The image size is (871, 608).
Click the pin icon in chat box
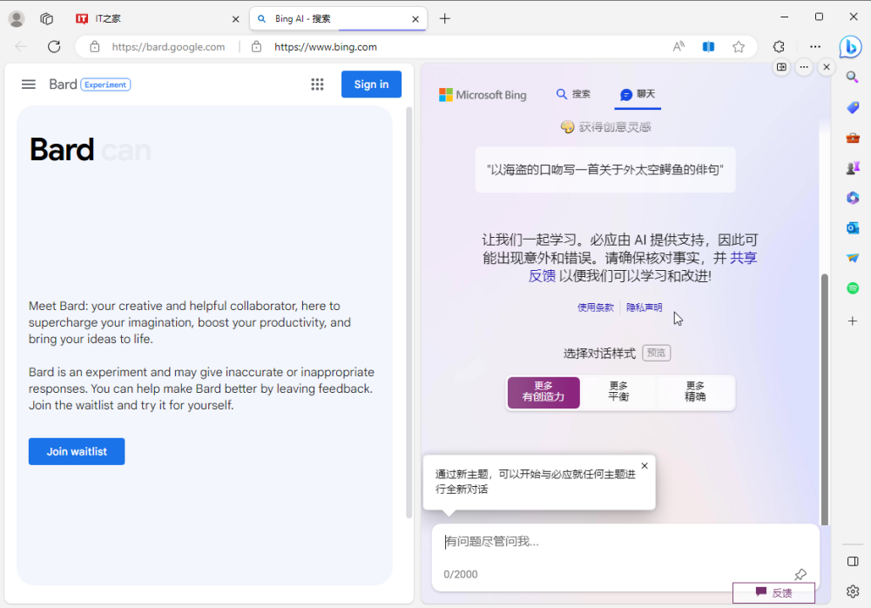[800, 574]
